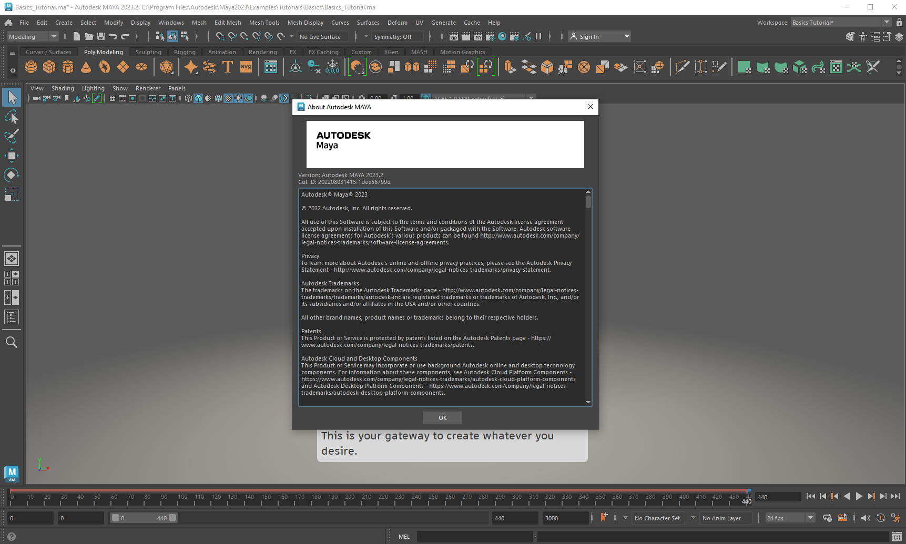Image resolution: width=906 pixels, height=544 pixels.
Task: Open the Mesh Tools menu
Action: click(264, 23)
